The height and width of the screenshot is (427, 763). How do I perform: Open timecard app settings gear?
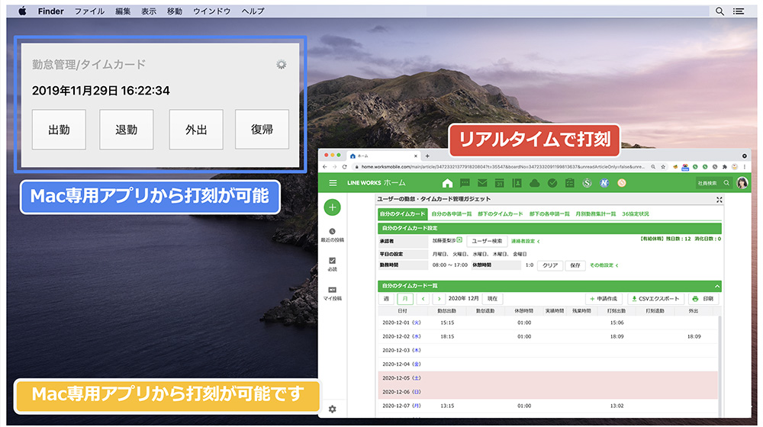pos(282,64)
